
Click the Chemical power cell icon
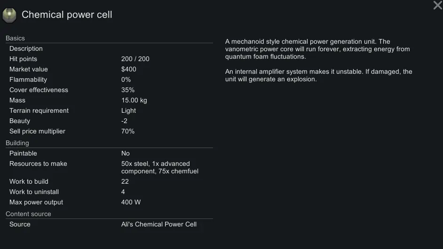tap(9, 15)
